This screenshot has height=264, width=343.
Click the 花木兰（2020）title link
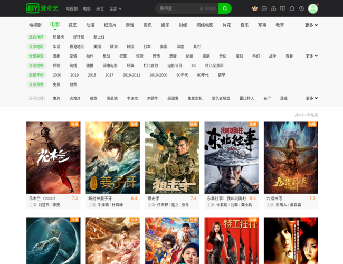click(x=42, y=199)
